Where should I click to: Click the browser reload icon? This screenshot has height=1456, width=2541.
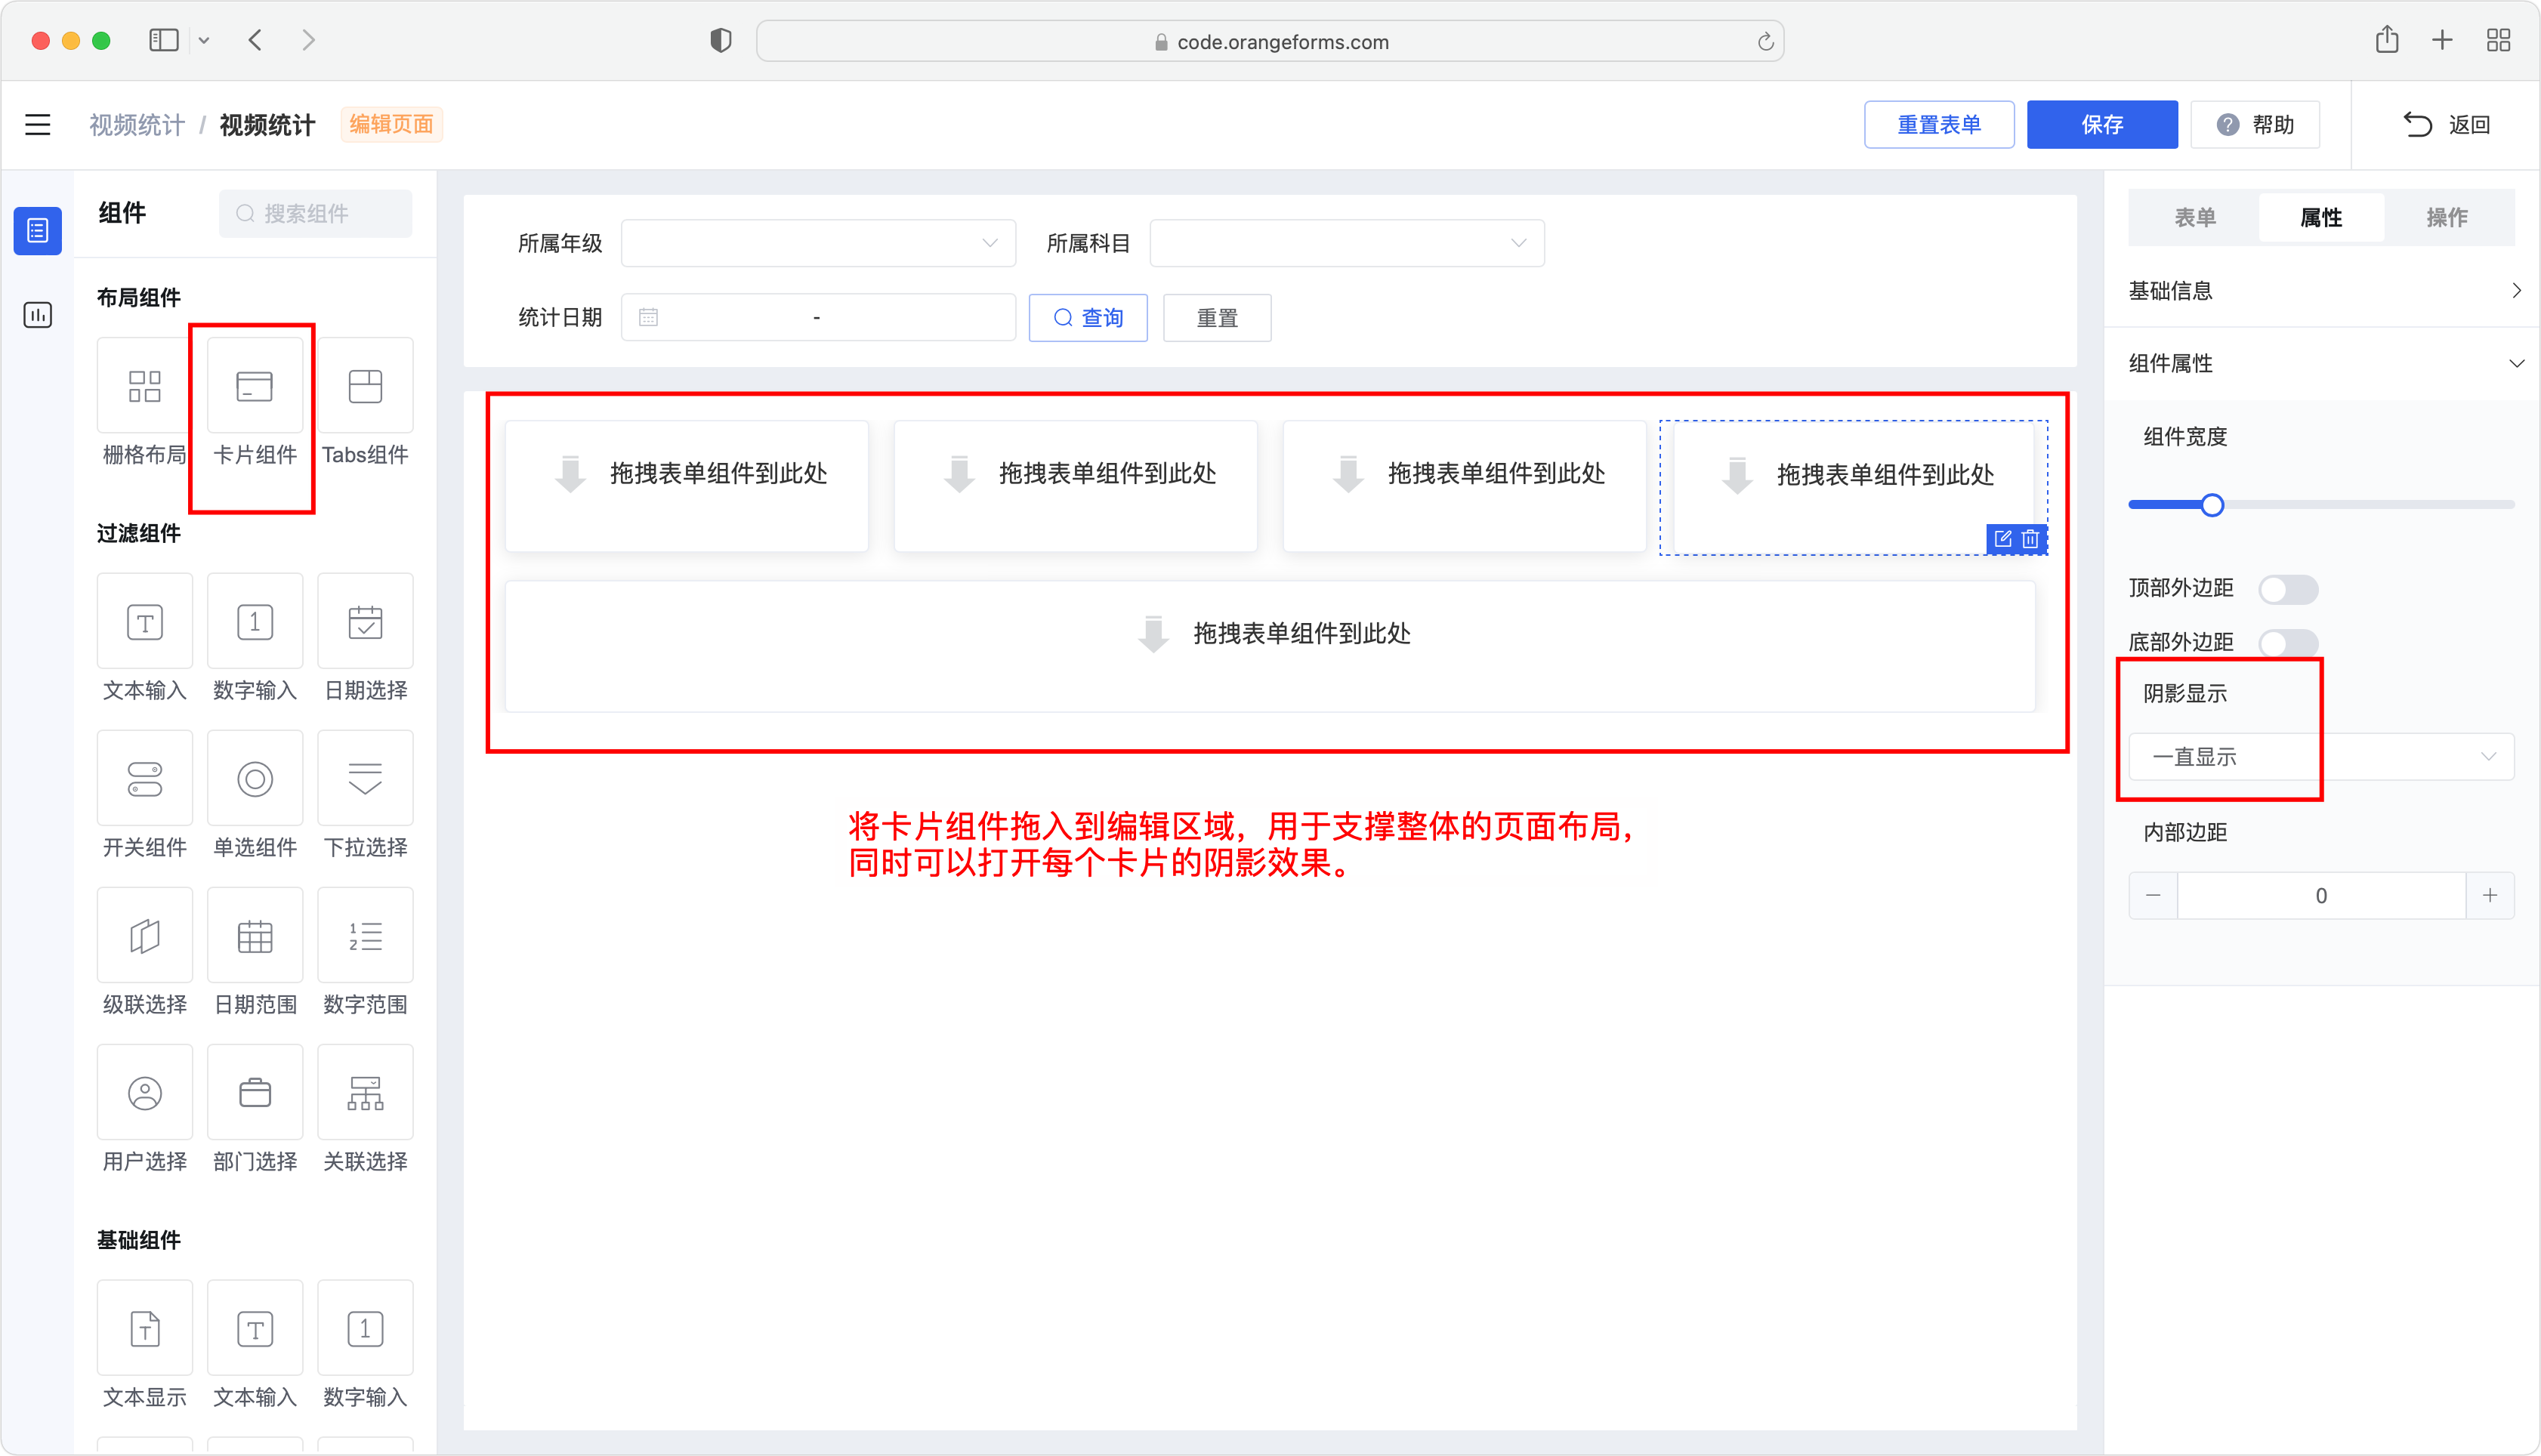1765,41
